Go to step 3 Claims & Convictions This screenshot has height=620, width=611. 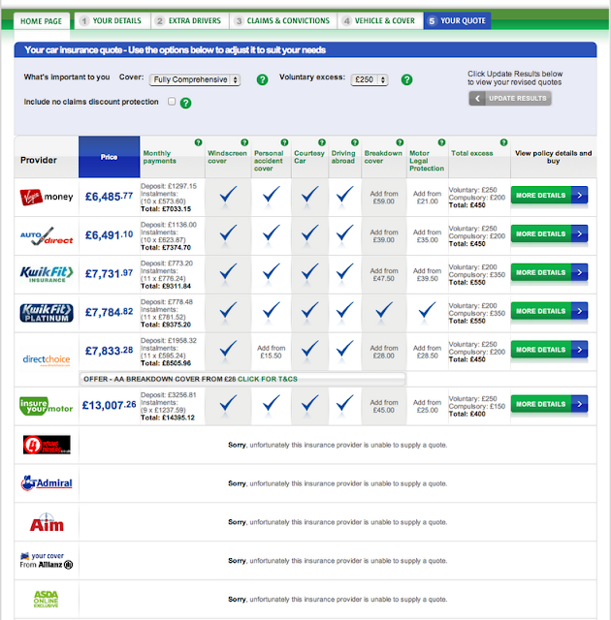click(283, 20)
